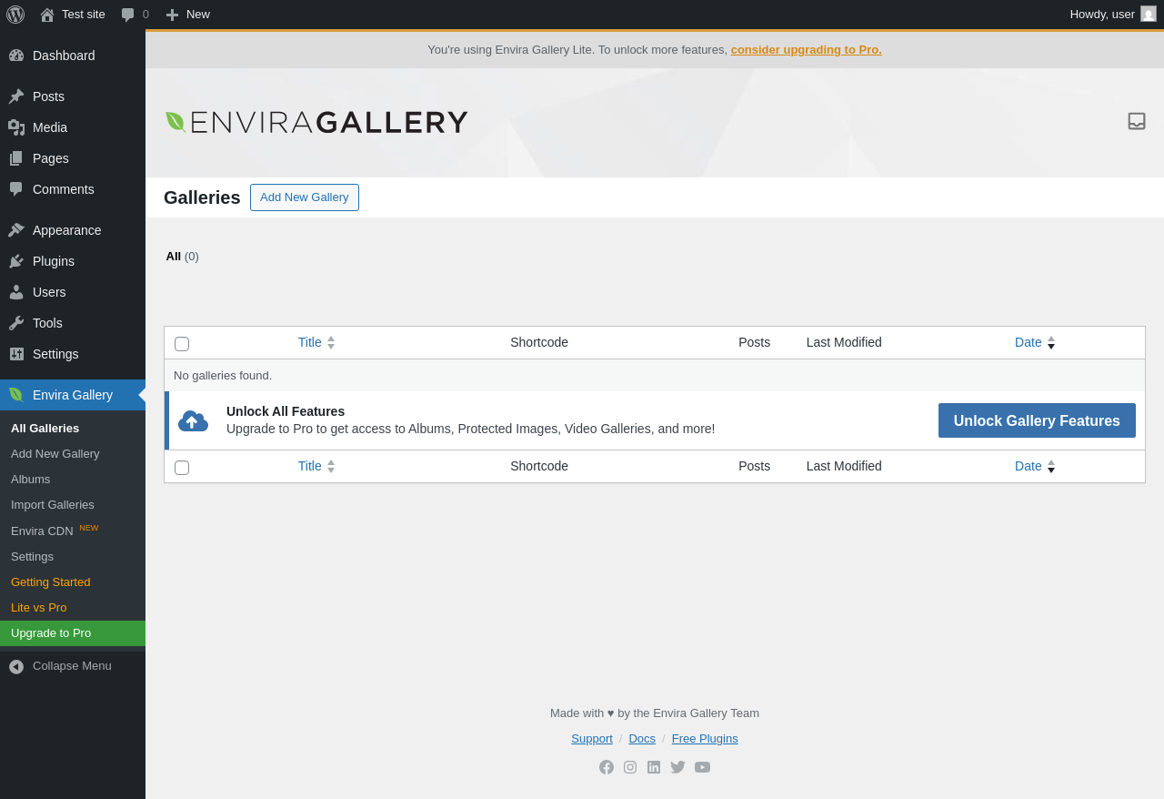Sort by Title in table footer
The image size is (1164, 799).
[316, 466]
